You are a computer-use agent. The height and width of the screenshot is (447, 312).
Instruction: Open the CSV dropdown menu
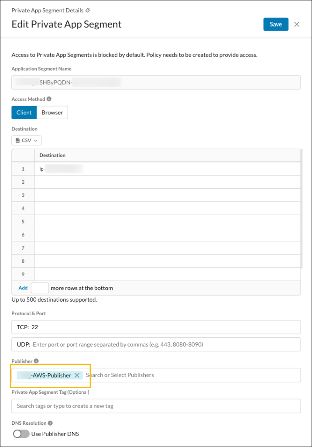pos(27,141)
